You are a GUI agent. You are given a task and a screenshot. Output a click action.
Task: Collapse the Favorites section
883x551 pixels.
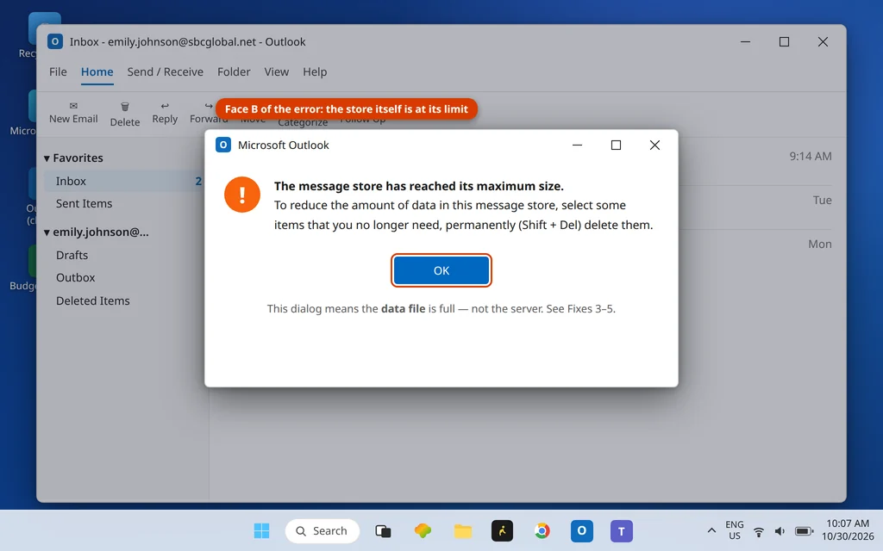click(x=47, y=158)
